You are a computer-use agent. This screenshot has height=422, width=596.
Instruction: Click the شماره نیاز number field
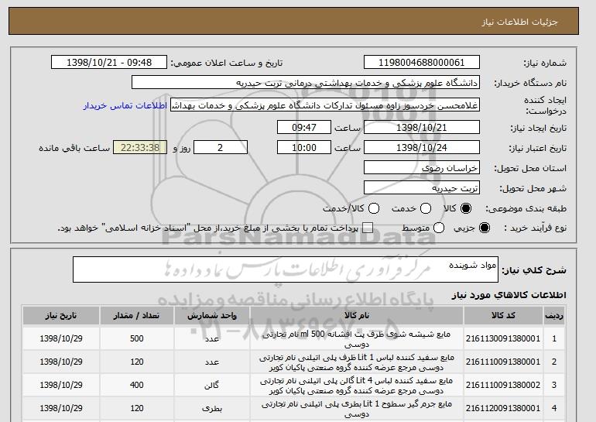click(422, 63)
